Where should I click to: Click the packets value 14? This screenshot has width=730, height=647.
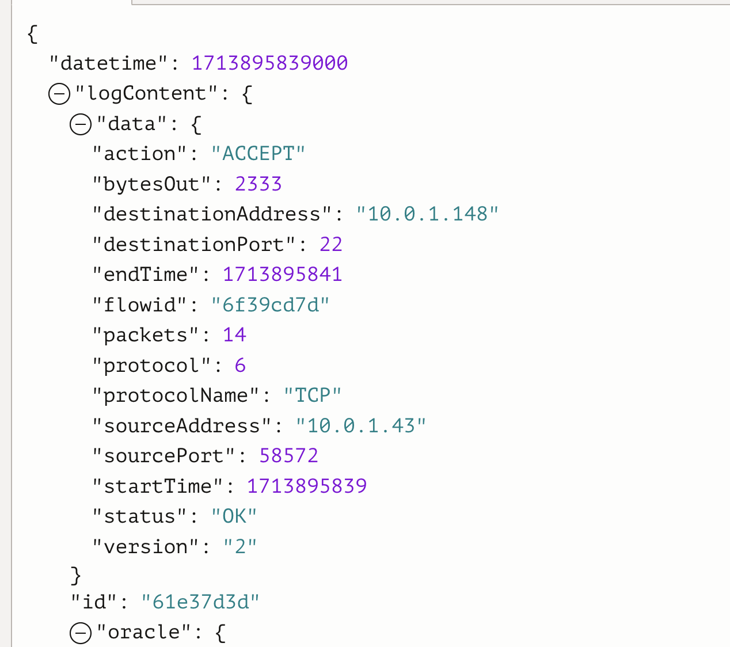(234, 335)
